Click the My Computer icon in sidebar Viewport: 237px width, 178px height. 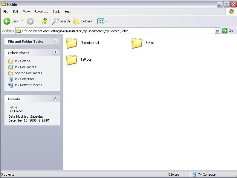pos(11,79)
